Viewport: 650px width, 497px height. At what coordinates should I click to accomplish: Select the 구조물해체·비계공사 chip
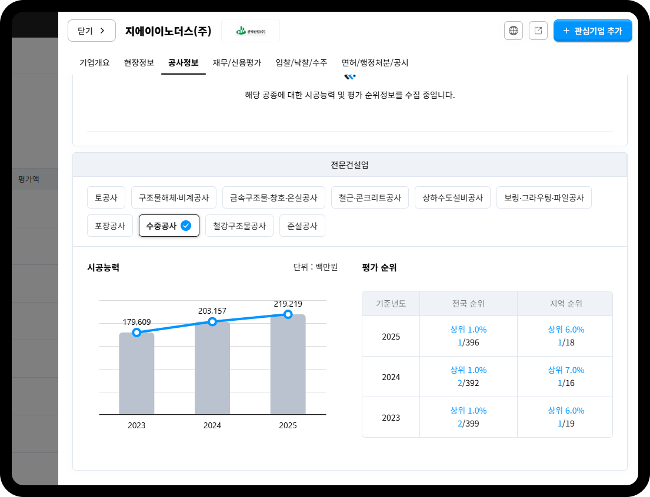pos(174,197)
